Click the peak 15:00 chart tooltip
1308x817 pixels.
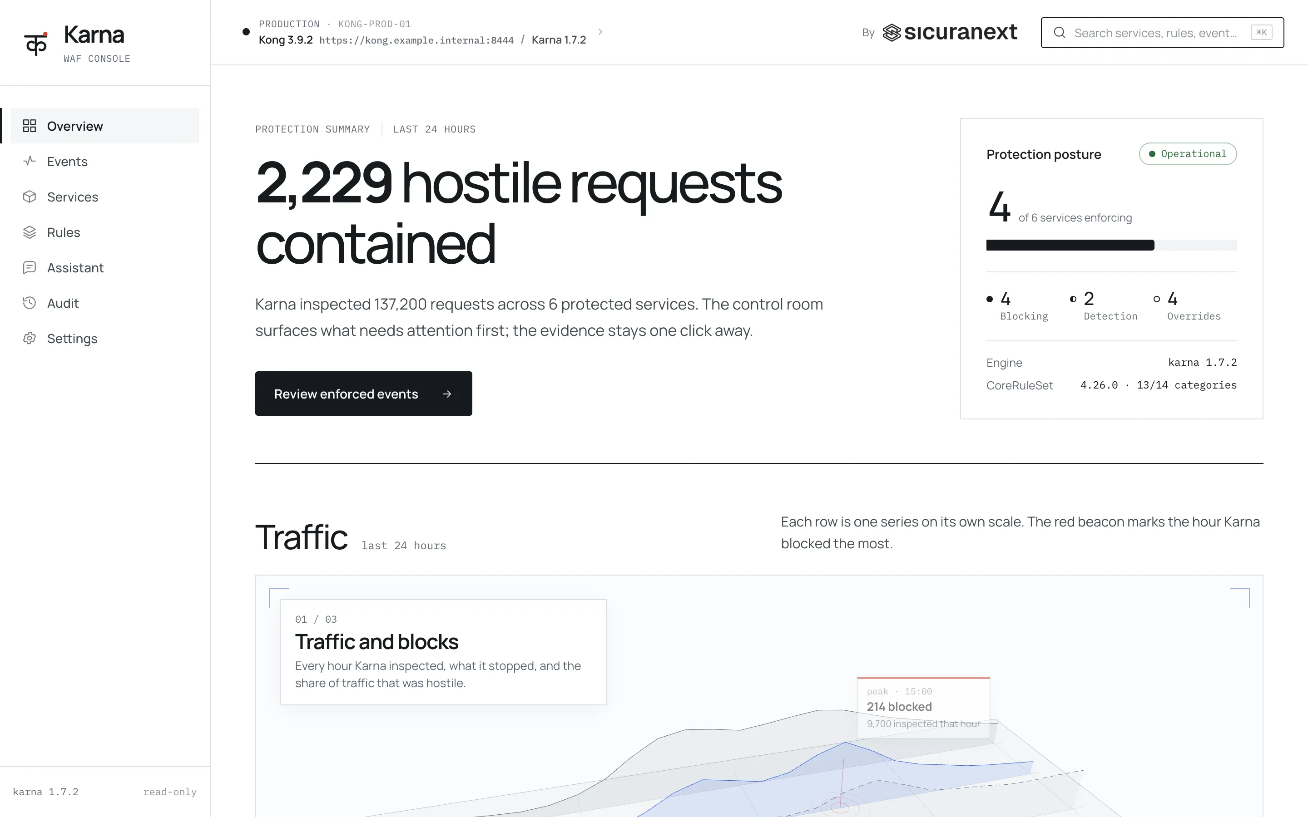[923, 707]
